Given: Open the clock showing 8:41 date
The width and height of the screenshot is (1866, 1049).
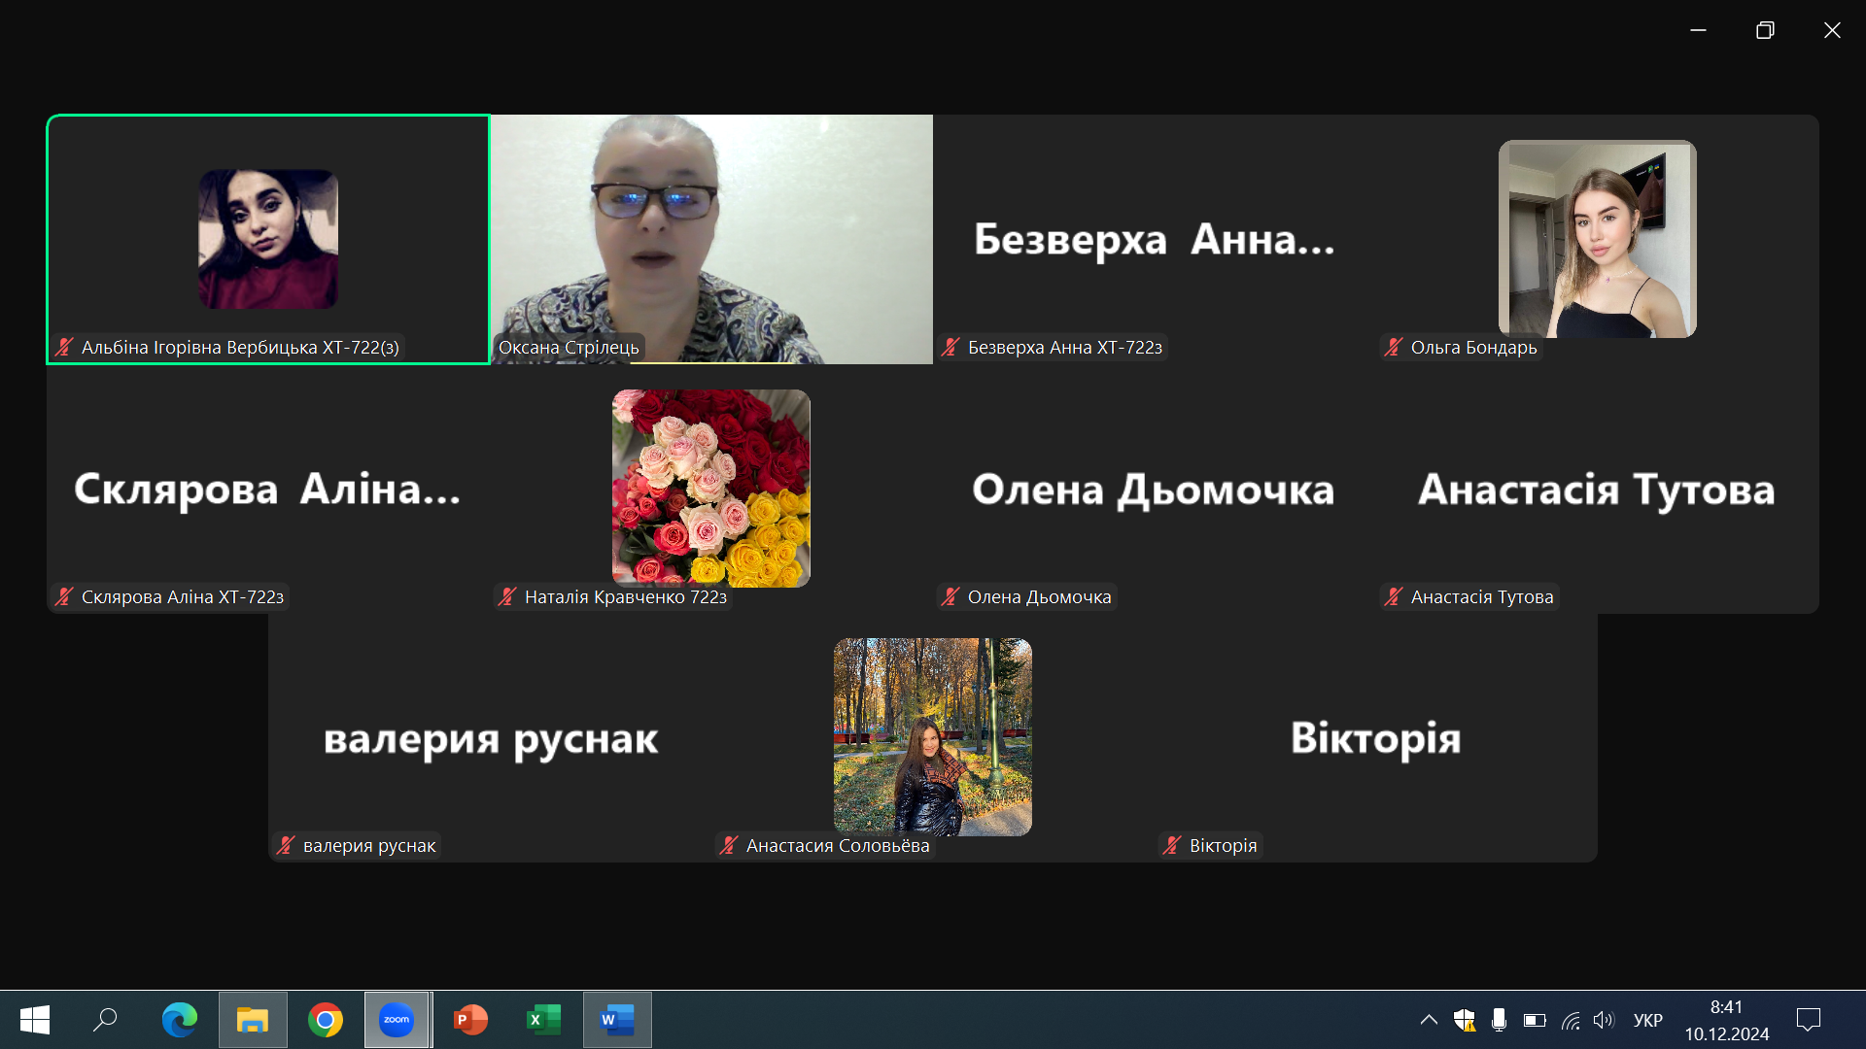Looking at the screenshot, I should (1726, 1020).
